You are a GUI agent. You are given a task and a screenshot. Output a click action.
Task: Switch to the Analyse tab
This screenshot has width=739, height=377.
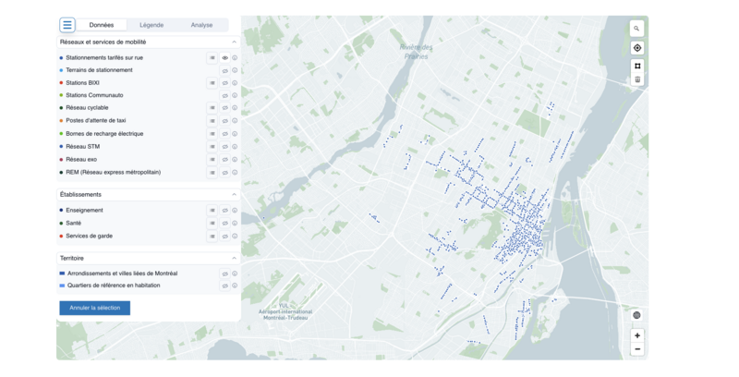[201, 25]
